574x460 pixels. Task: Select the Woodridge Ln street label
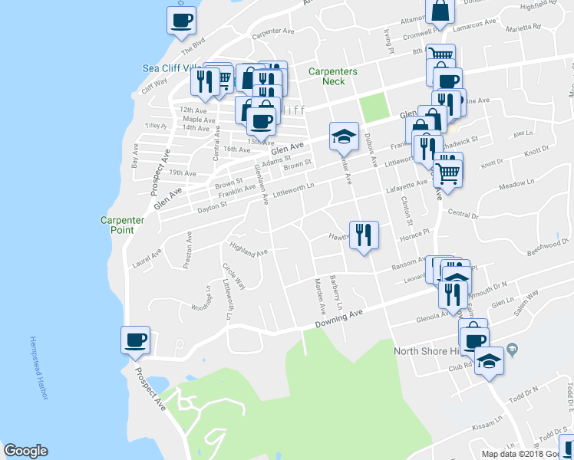[x=201, y=298]
